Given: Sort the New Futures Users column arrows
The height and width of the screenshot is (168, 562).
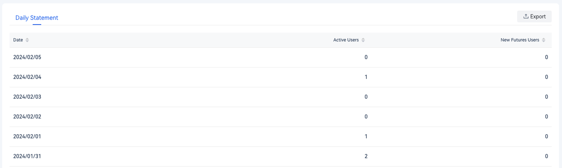Looking at the screenshot, I should coord(544,40).
